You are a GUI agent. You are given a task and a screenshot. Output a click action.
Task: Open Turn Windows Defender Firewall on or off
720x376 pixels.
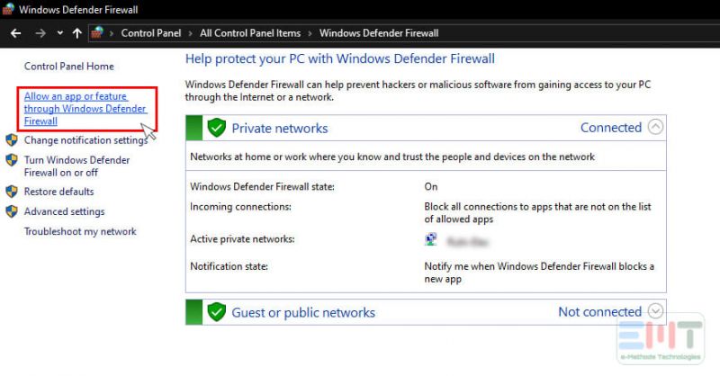[x=76, y=166]
